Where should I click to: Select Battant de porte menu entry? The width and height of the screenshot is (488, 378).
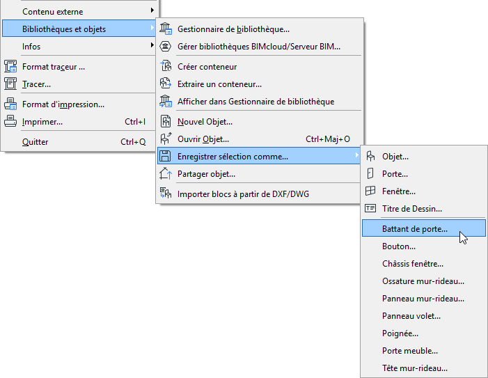coord(415,228)
